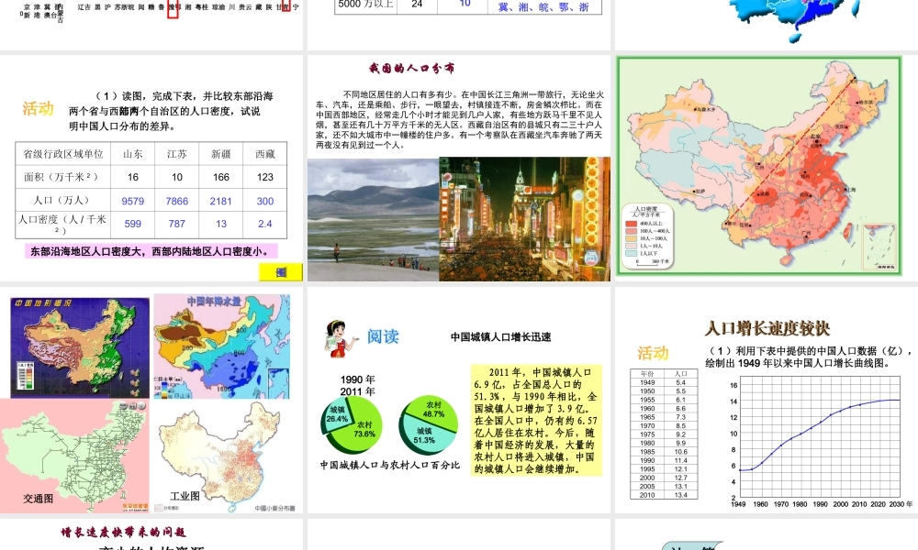Viewport: 918px width, 550px height.
Task: Select the 阅读 slide with two pie charts
Action: pos(459,400)
